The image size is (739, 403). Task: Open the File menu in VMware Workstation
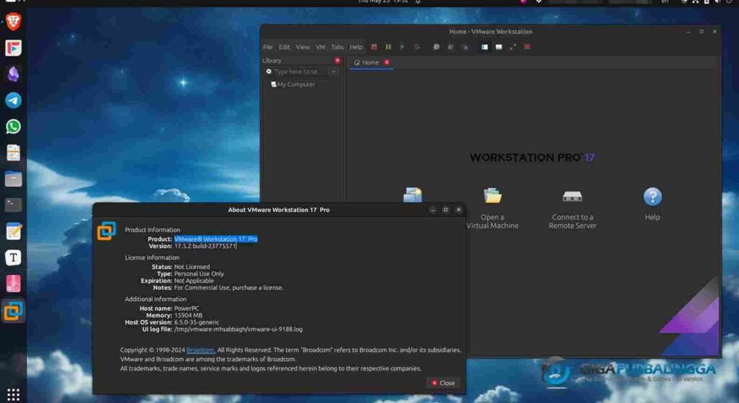click(x=268, y=47)
